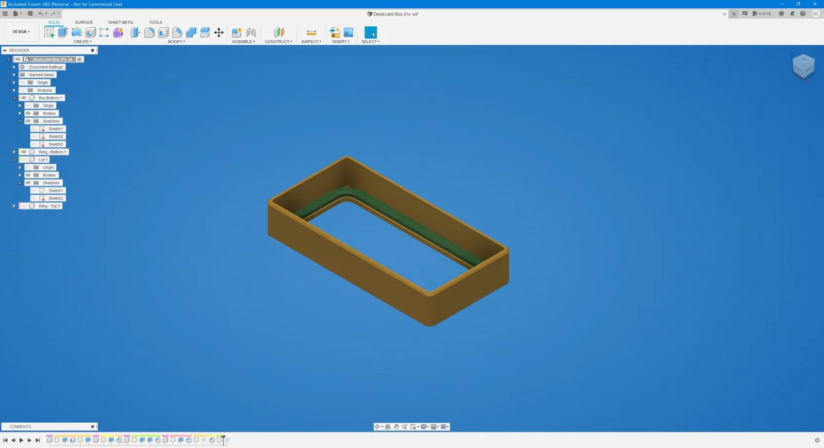824x448 pixels.
Task: Switch to the SURFACE tab
Action: click(x=84, y=22)
